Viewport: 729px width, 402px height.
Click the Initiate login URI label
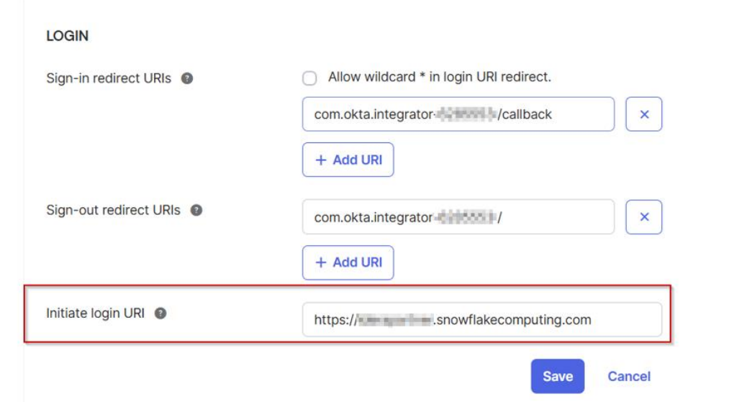(96, 313)
